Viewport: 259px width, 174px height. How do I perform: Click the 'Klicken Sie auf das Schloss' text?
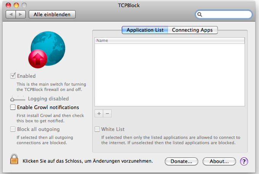pyautogui.click(x=88, y=161)
